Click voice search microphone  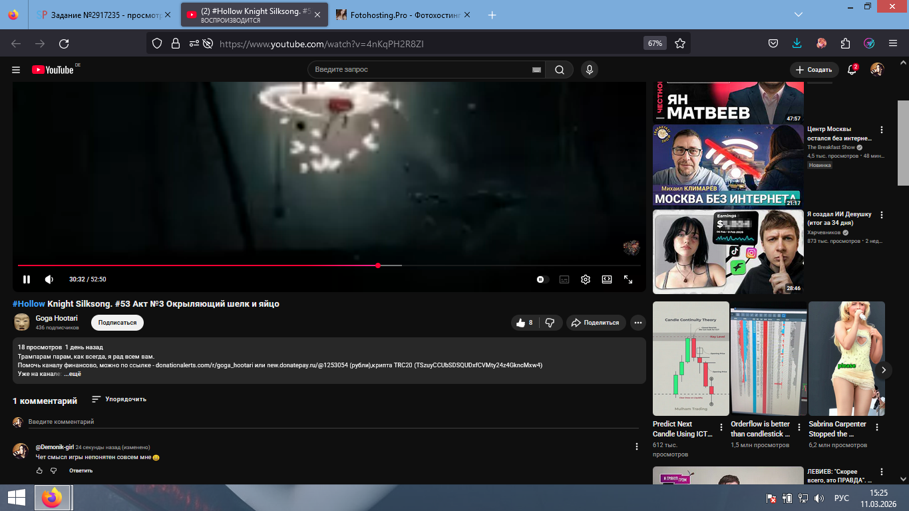tap(589, 70)
